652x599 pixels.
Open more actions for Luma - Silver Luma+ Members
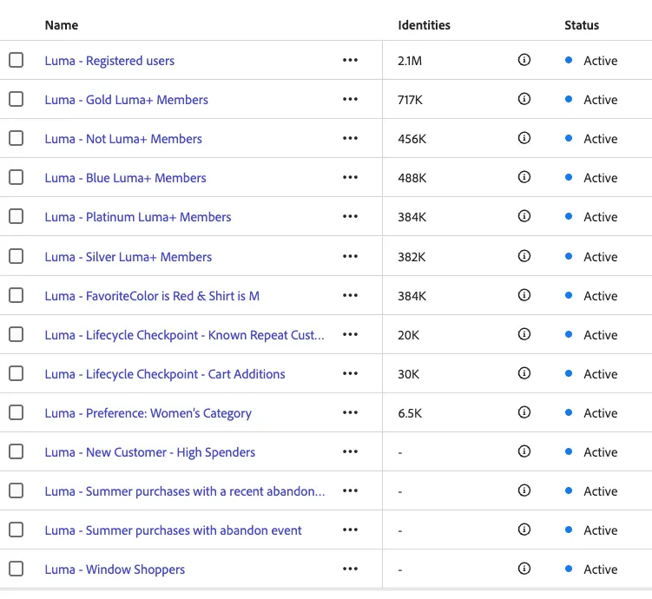(350, 256)
